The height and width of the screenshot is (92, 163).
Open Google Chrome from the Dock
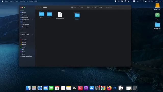click(103, 88)
